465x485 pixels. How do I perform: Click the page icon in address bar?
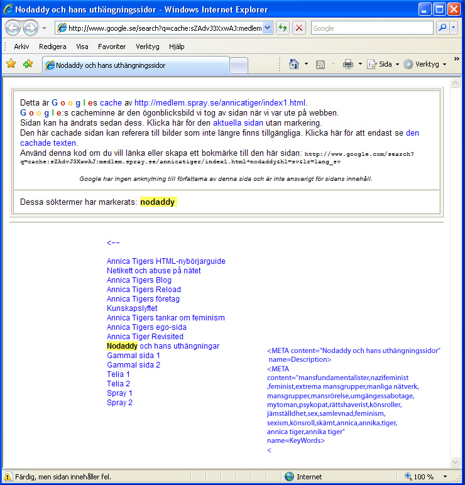[x=62, y=28]
